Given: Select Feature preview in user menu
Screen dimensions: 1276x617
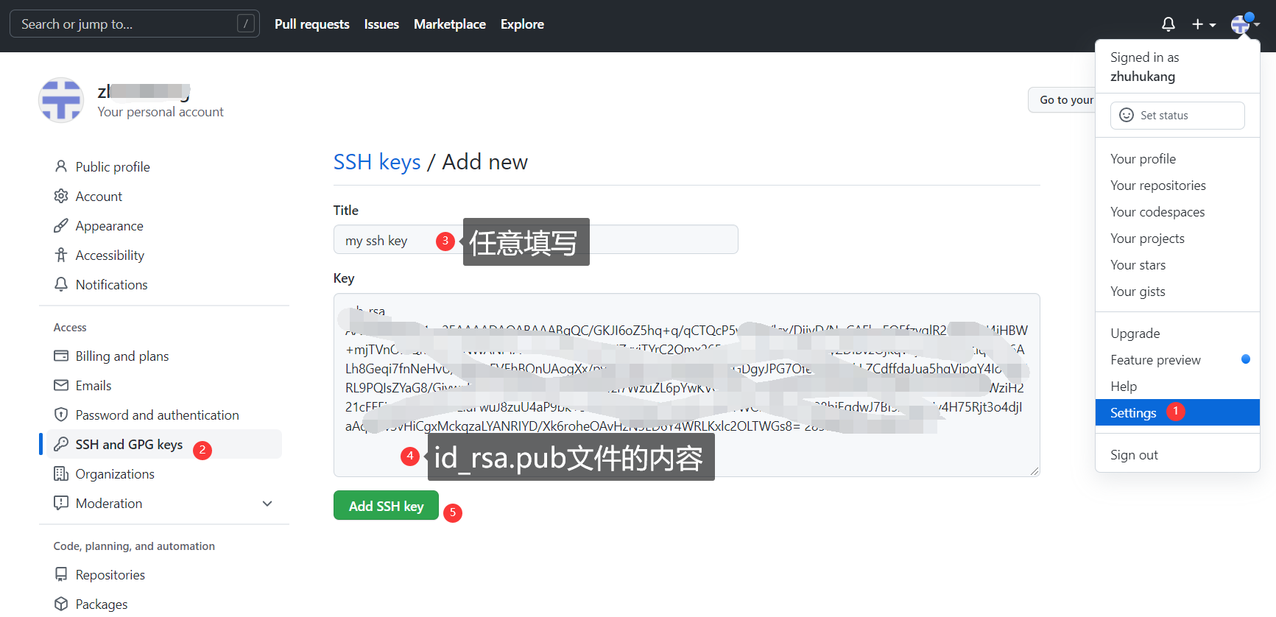Looking at the screenshot, I should pyautogui.click(x=1177, y=359).
